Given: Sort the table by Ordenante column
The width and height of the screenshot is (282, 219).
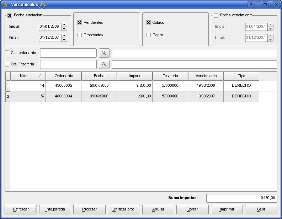Looking at the screenshot, I should click(64, 76).
